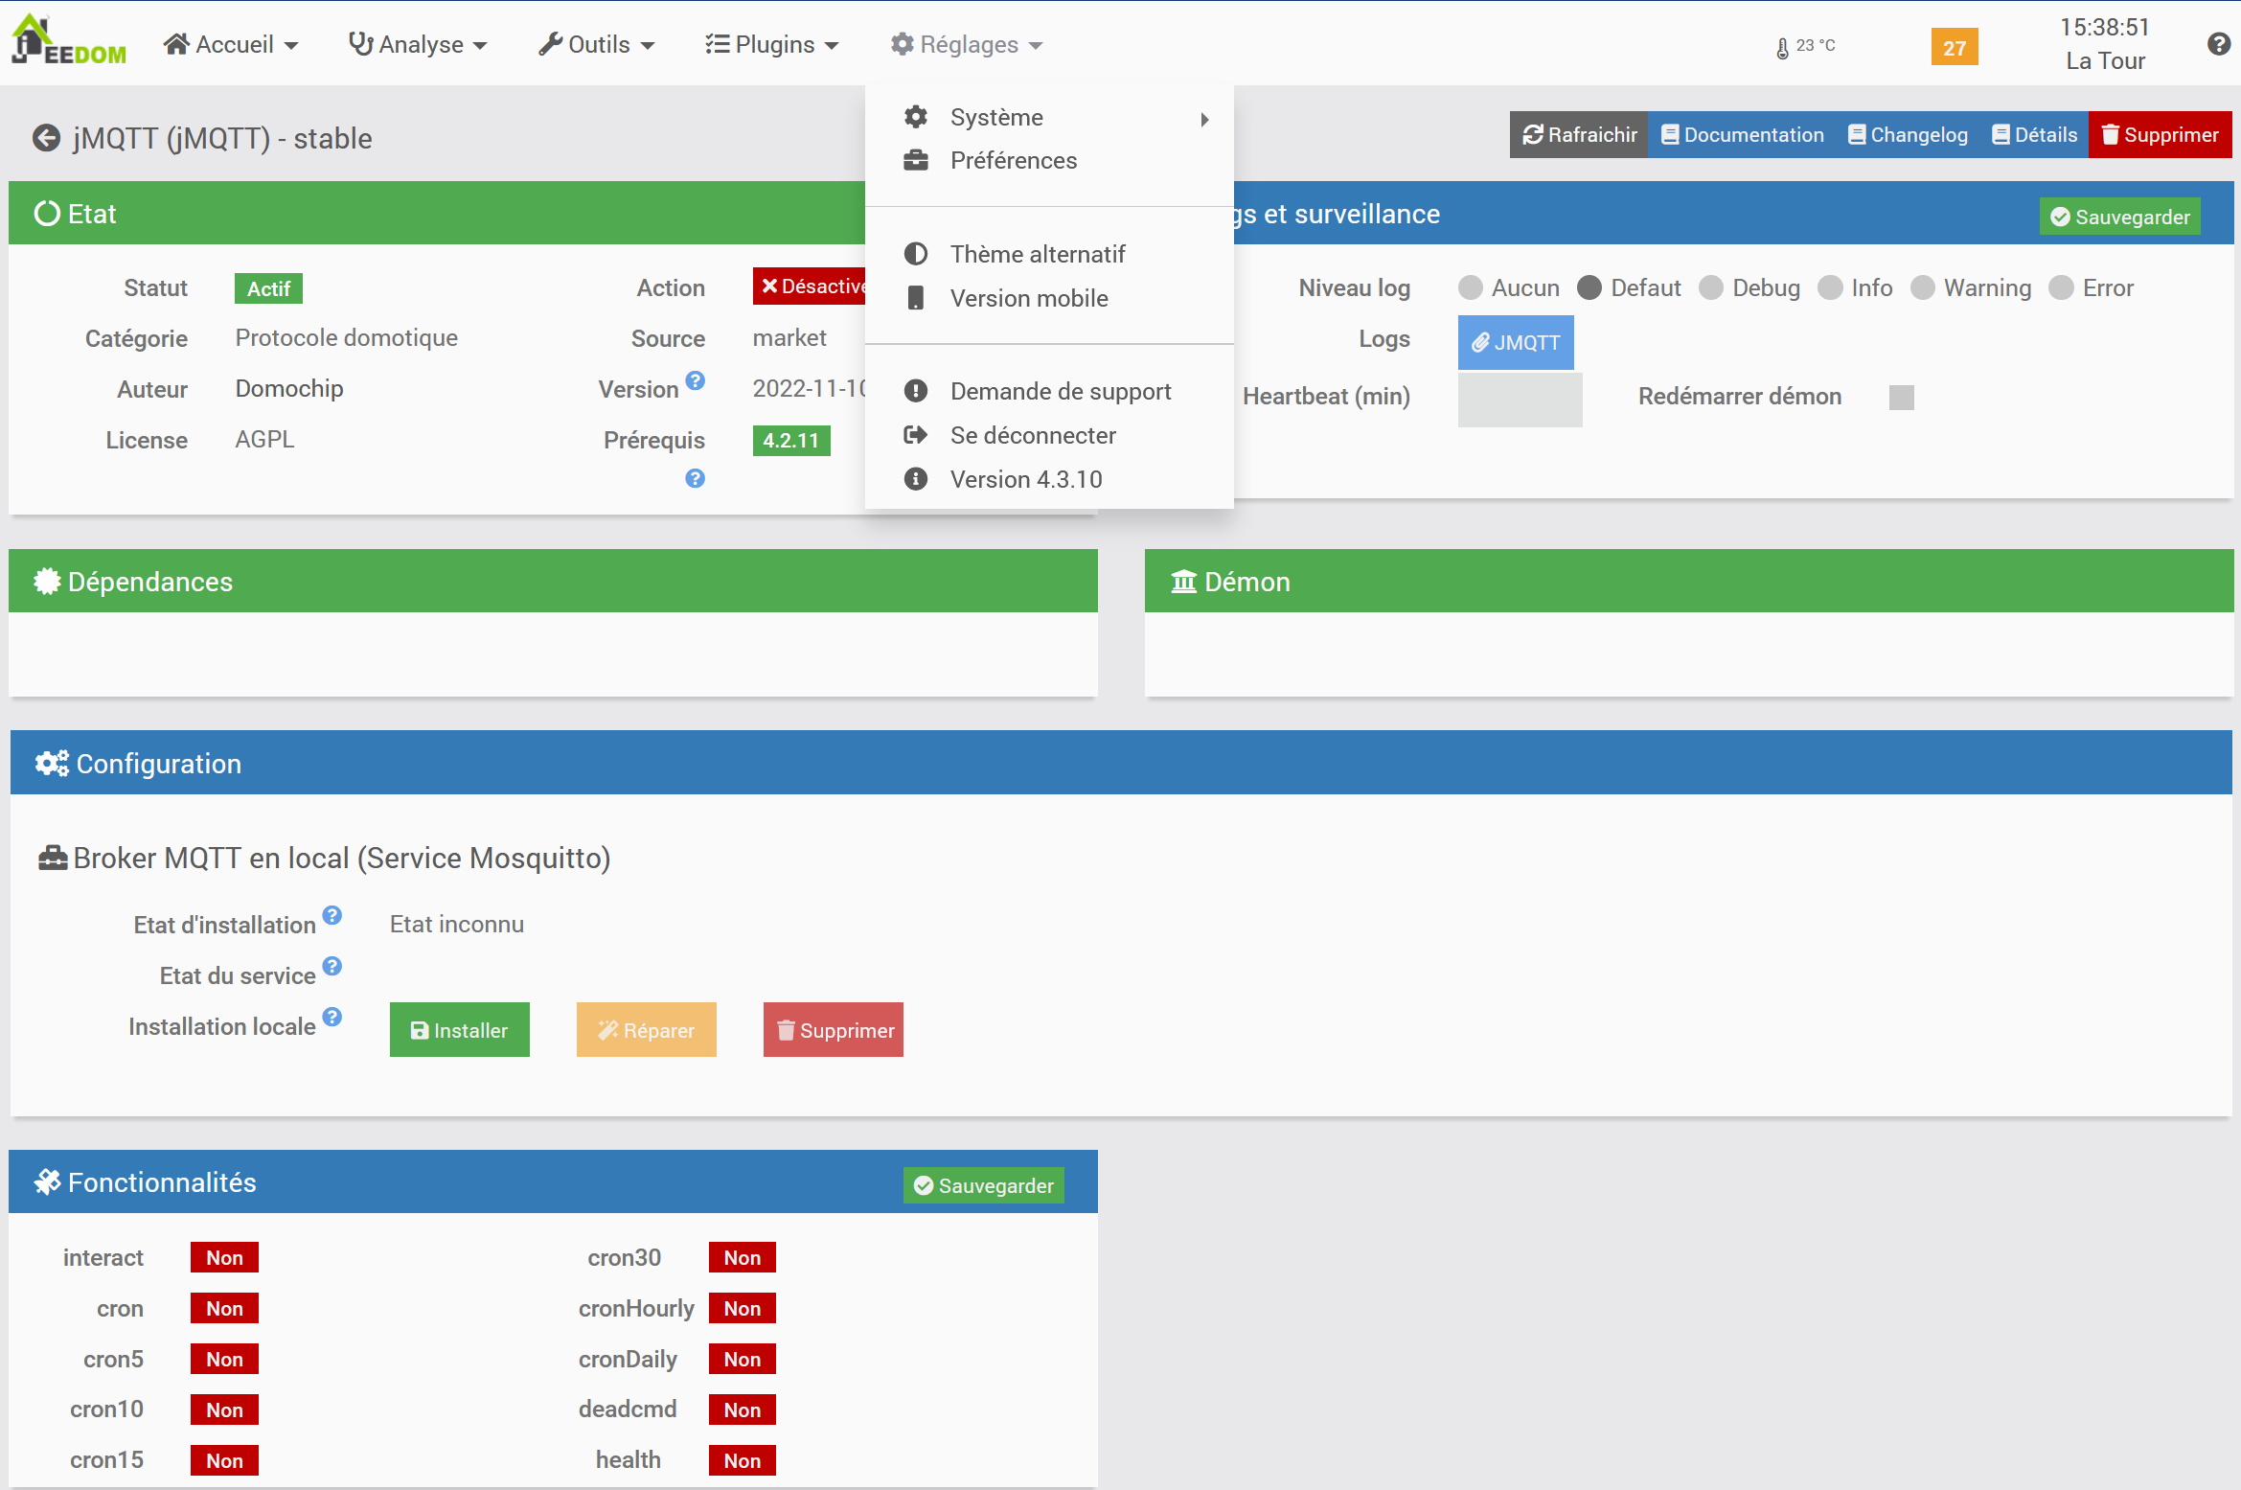
Task: Click the help icon next to Version
Action: click(x=696, y=381)
